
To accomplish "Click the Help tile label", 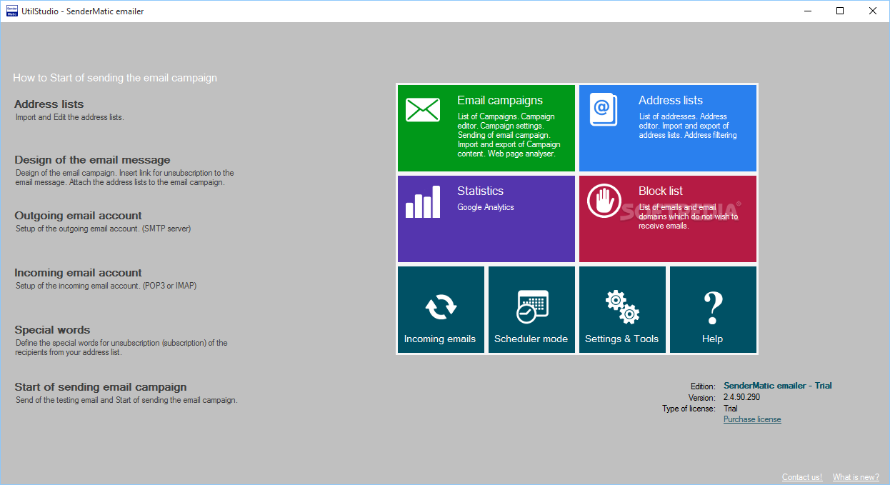I will tap(712, 339).
